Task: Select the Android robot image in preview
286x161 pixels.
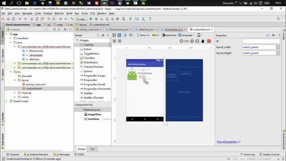Action: click(132, 76)
